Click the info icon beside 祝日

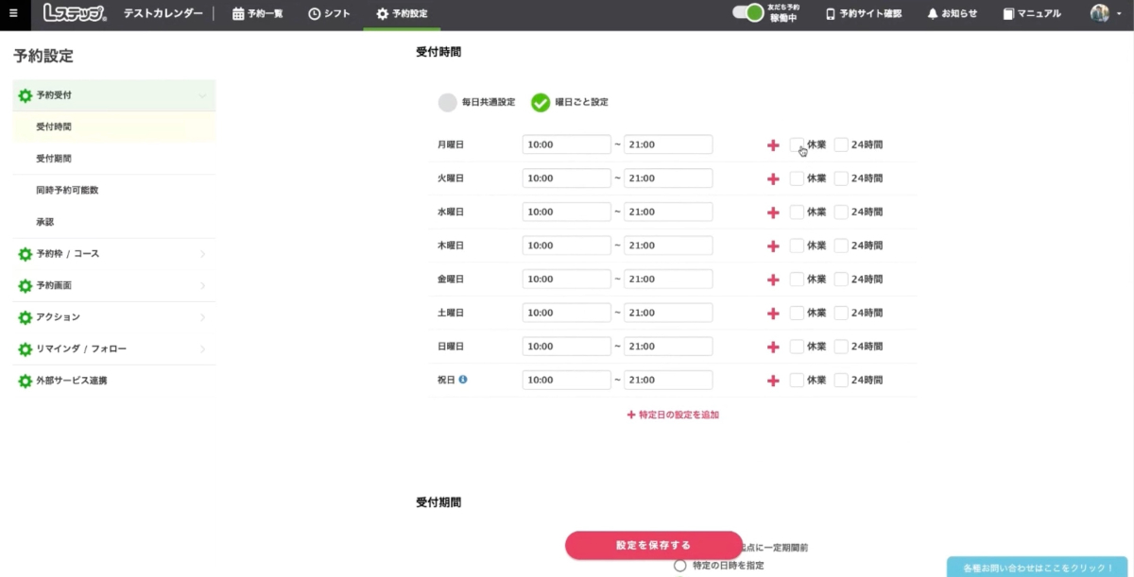463,380
